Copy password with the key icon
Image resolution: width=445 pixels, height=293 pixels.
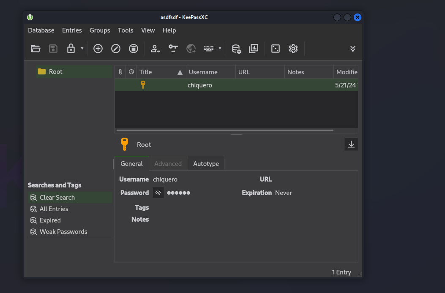[x=173, y=49]
